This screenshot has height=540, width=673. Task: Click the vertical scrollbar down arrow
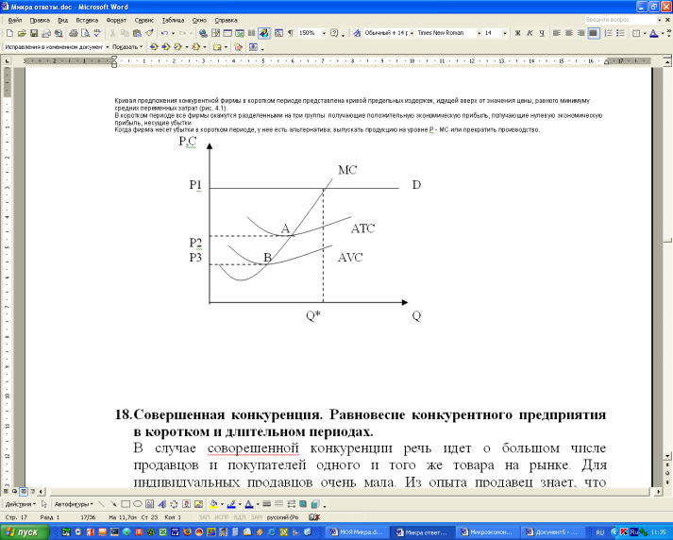667,456
